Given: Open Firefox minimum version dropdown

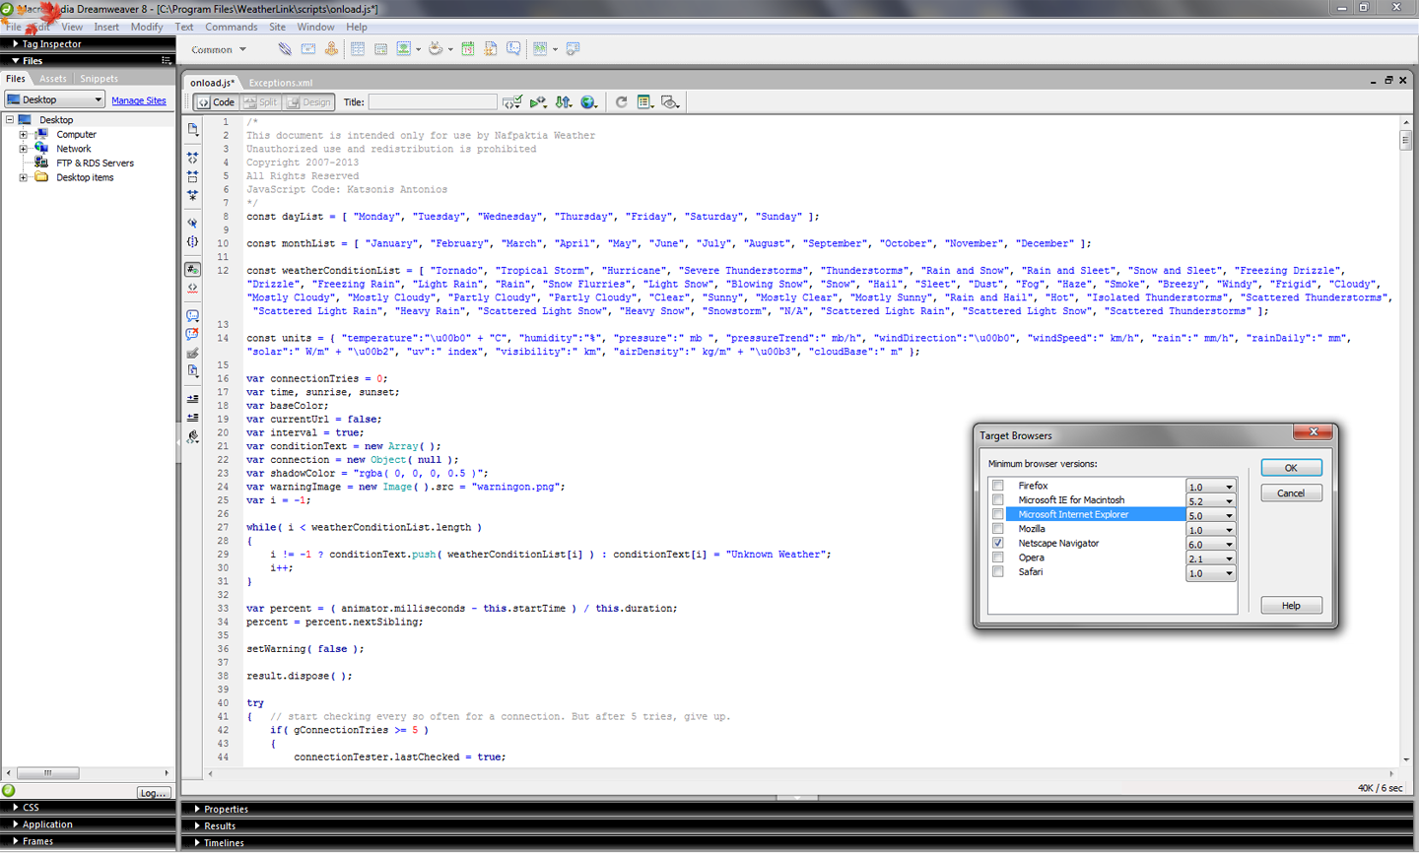Looking at the screenshot, I should 1210,487.
